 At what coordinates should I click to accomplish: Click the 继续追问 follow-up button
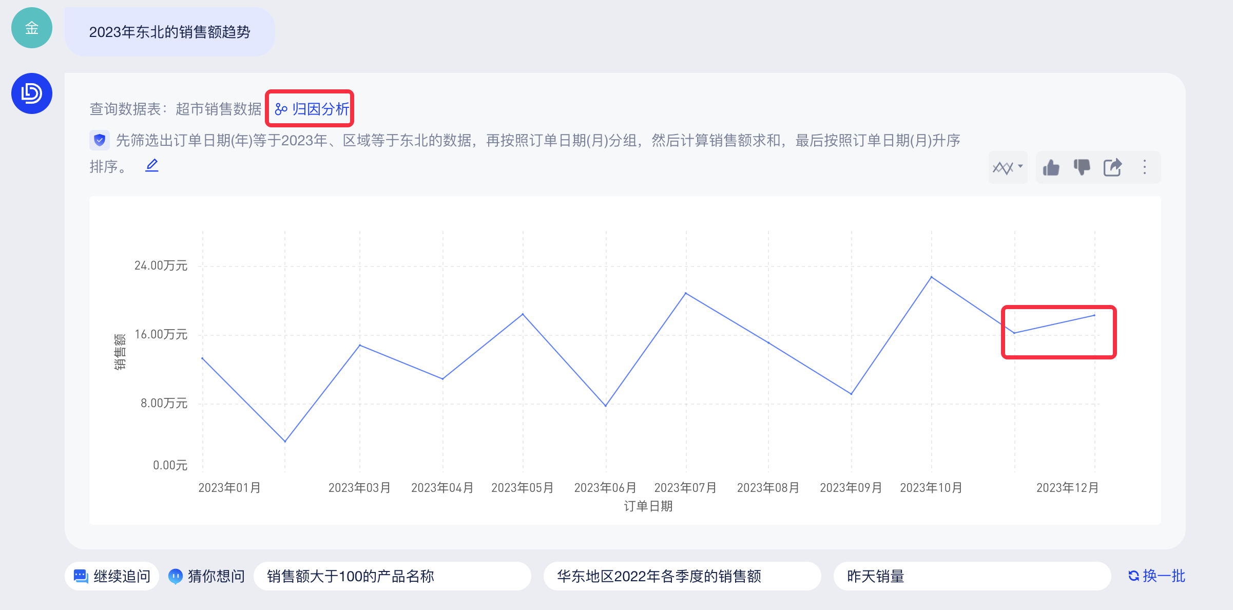[112, 576]
